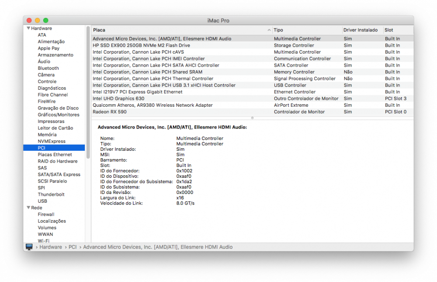The height and width of the screenshot is (282, 437).
Task: Select Impressoras in the sidebar
Action: click(x=51, y=121)
